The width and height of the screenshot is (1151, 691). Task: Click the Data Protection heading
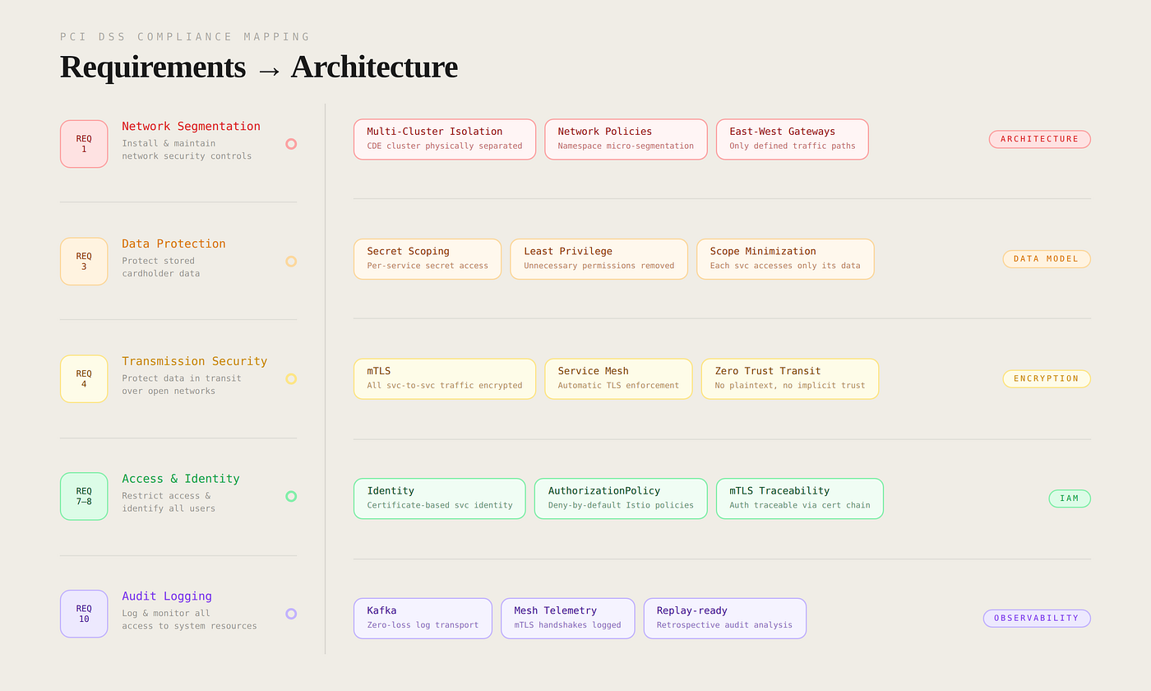[173, 244]
